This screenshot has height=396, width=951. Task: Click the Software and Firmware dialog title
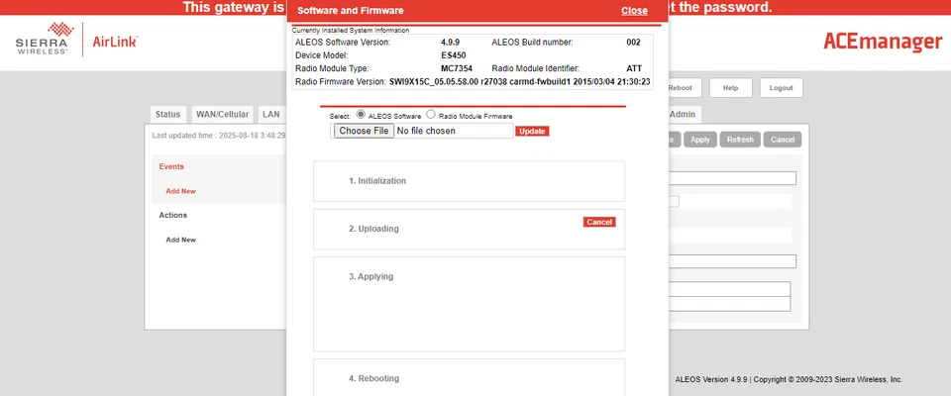(351, 11)
